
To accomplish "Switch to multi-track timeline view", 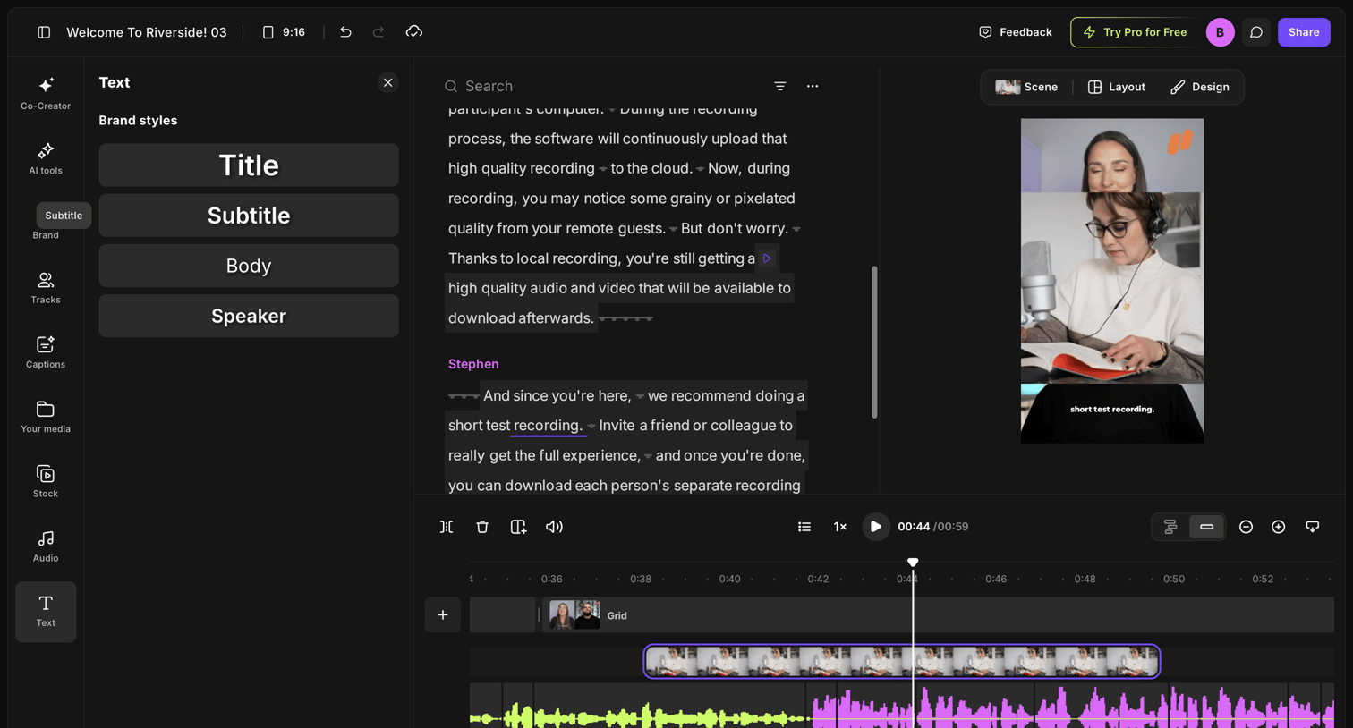I will click(1170, 527).
